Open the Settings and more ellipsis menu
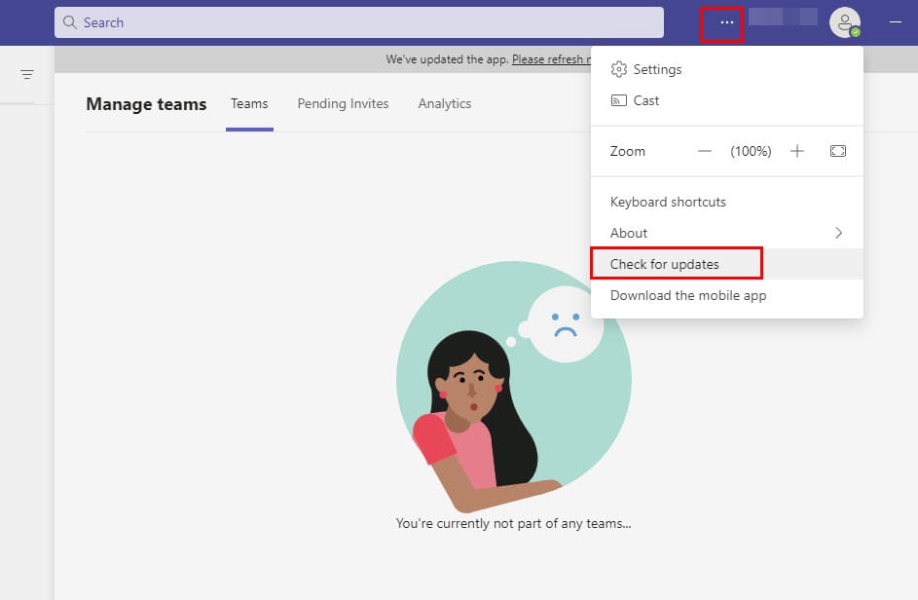The image size is (918, 600). pos(726,22)
